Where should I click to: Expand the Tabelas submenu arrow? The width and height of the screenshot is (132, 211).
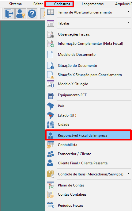[128, 23]
